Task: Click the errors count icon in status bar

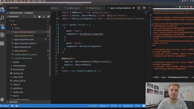Action: click(x=13, y=106)
